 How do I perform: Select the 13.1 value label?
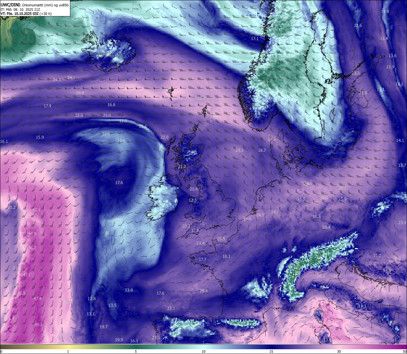point(91,314)
